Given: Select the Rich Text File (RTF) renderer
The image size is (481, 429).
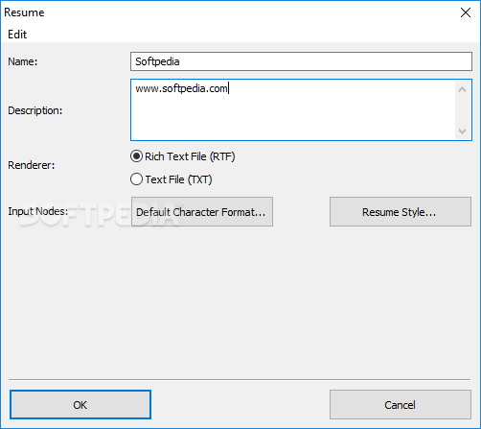Looking at the screenshot, I should point(183,156).
